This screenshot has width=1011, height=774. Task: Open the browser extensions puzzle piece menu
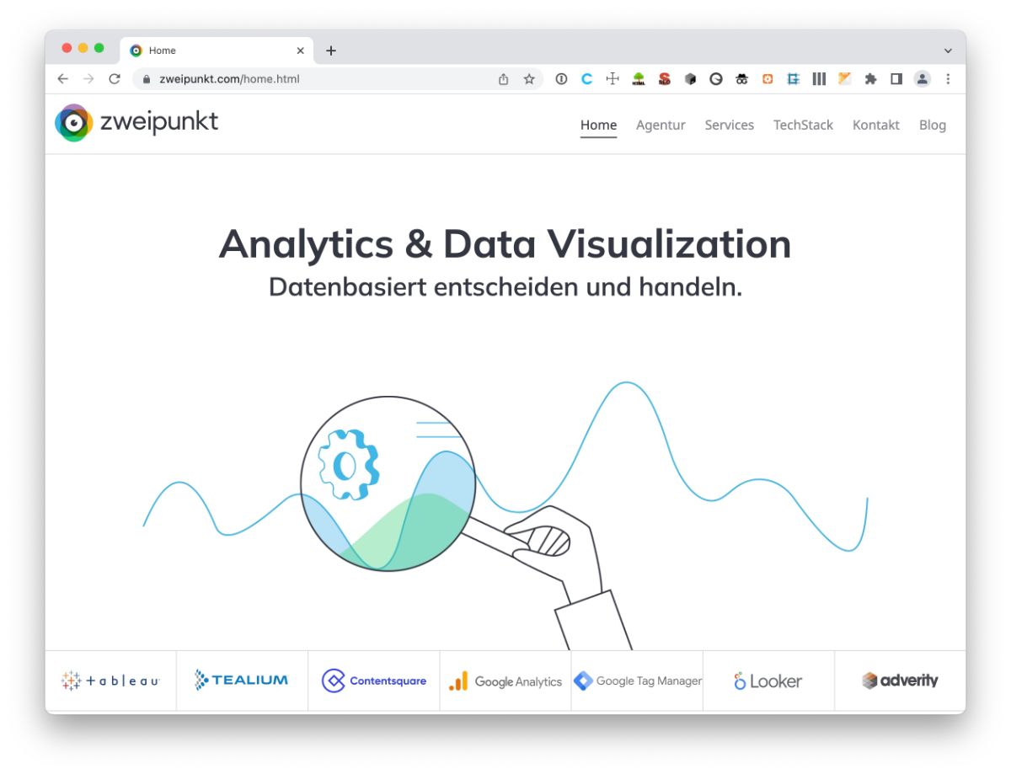[869, 78]
